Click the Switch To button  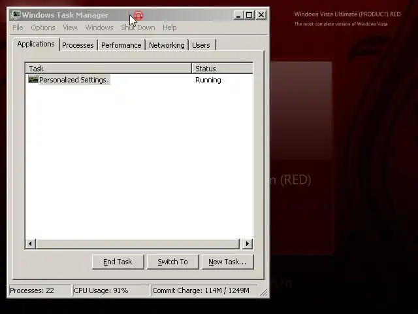172,262
